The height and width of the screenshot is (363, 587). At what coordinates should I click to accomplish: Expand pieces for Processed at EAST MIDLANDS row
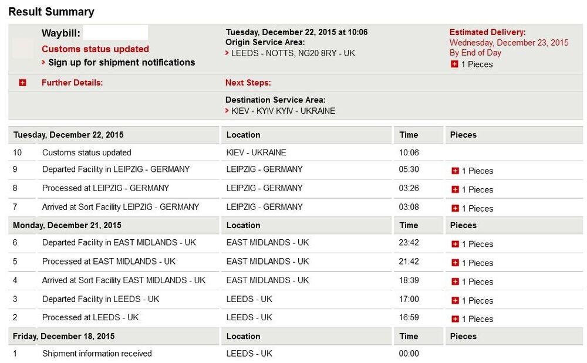click(454, 263)
